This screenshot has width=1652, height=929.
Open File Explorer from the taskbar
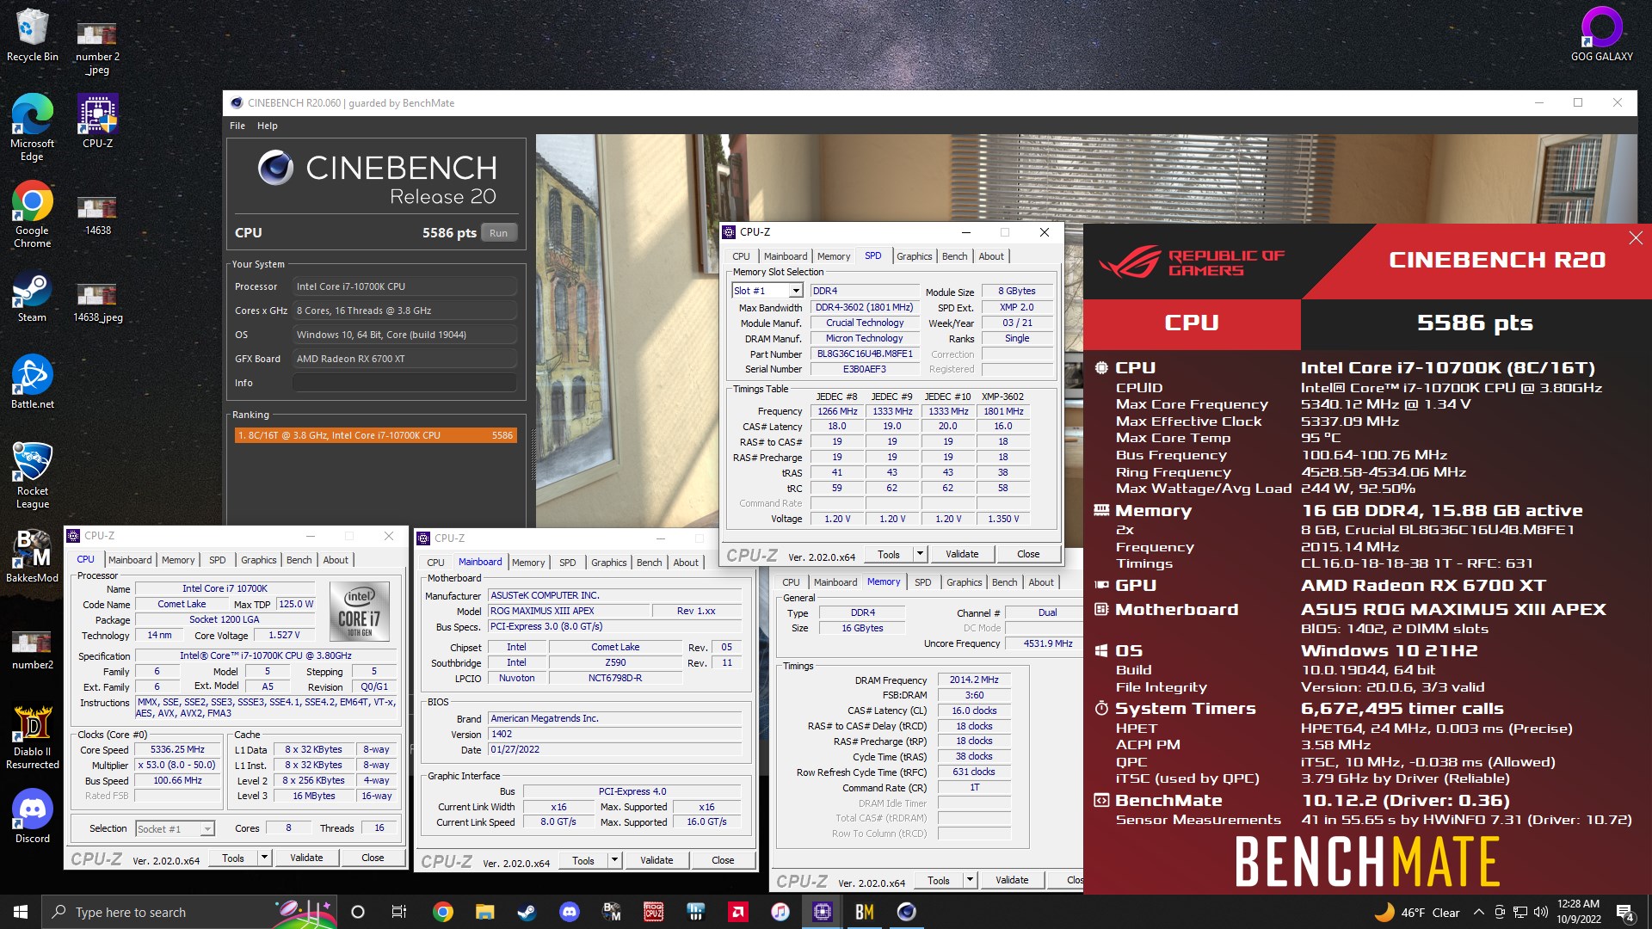484,912
